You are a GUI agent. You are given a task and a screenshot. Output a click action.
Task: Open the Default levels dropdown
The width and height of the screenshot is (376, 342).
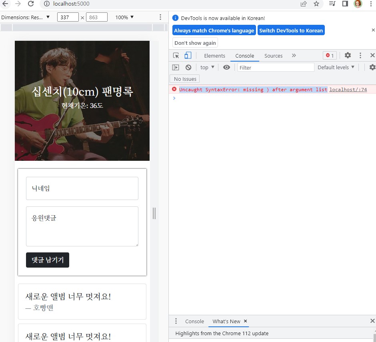[336, 67]
